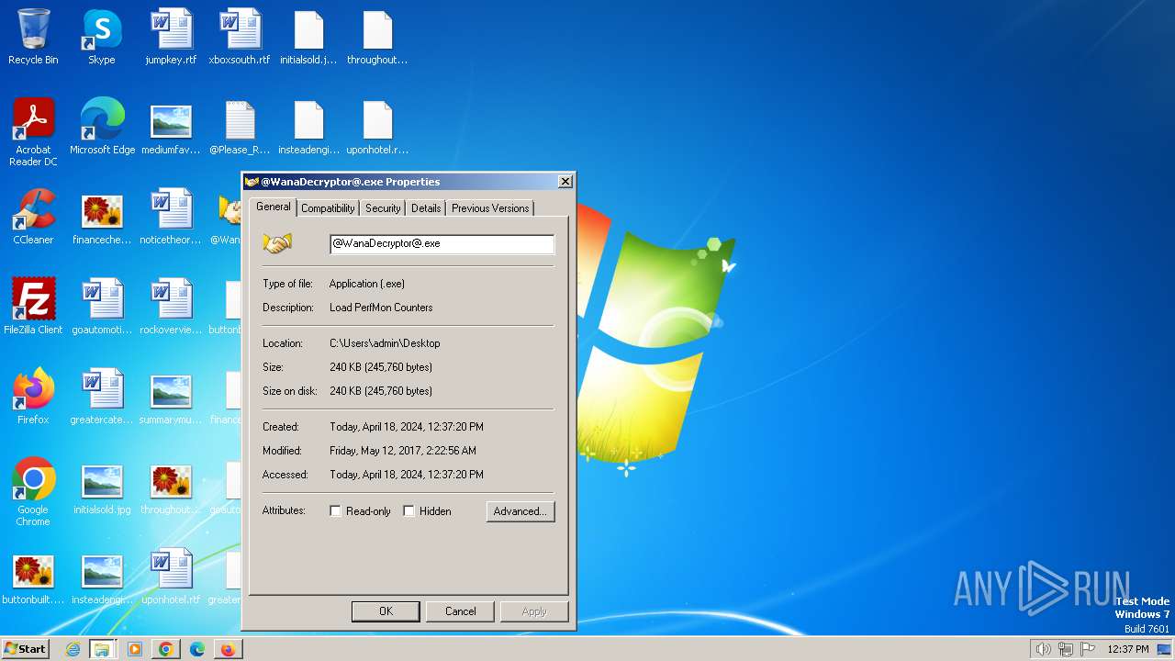Tick the Read-only attribute checkbox
Viewport: 1175px width, 661px height.
[x=336, y=511]
